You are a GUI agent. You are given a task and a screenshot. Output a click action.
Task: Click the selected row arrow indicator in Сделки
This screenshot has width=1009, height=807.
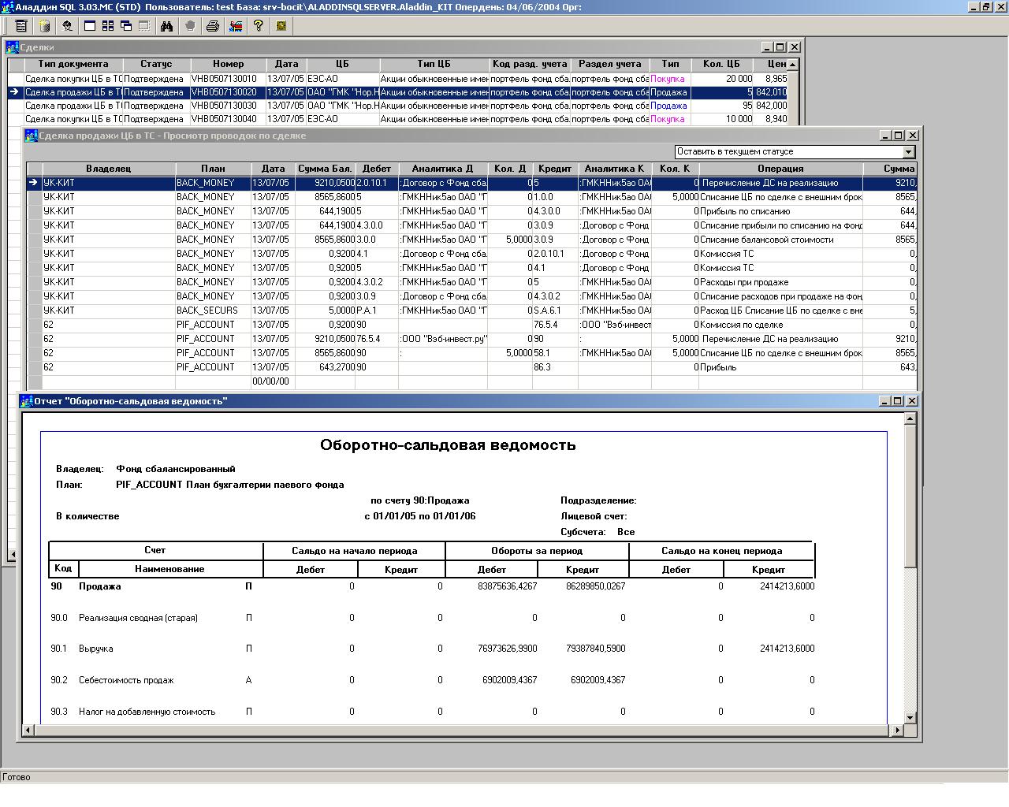click(15, 92)
